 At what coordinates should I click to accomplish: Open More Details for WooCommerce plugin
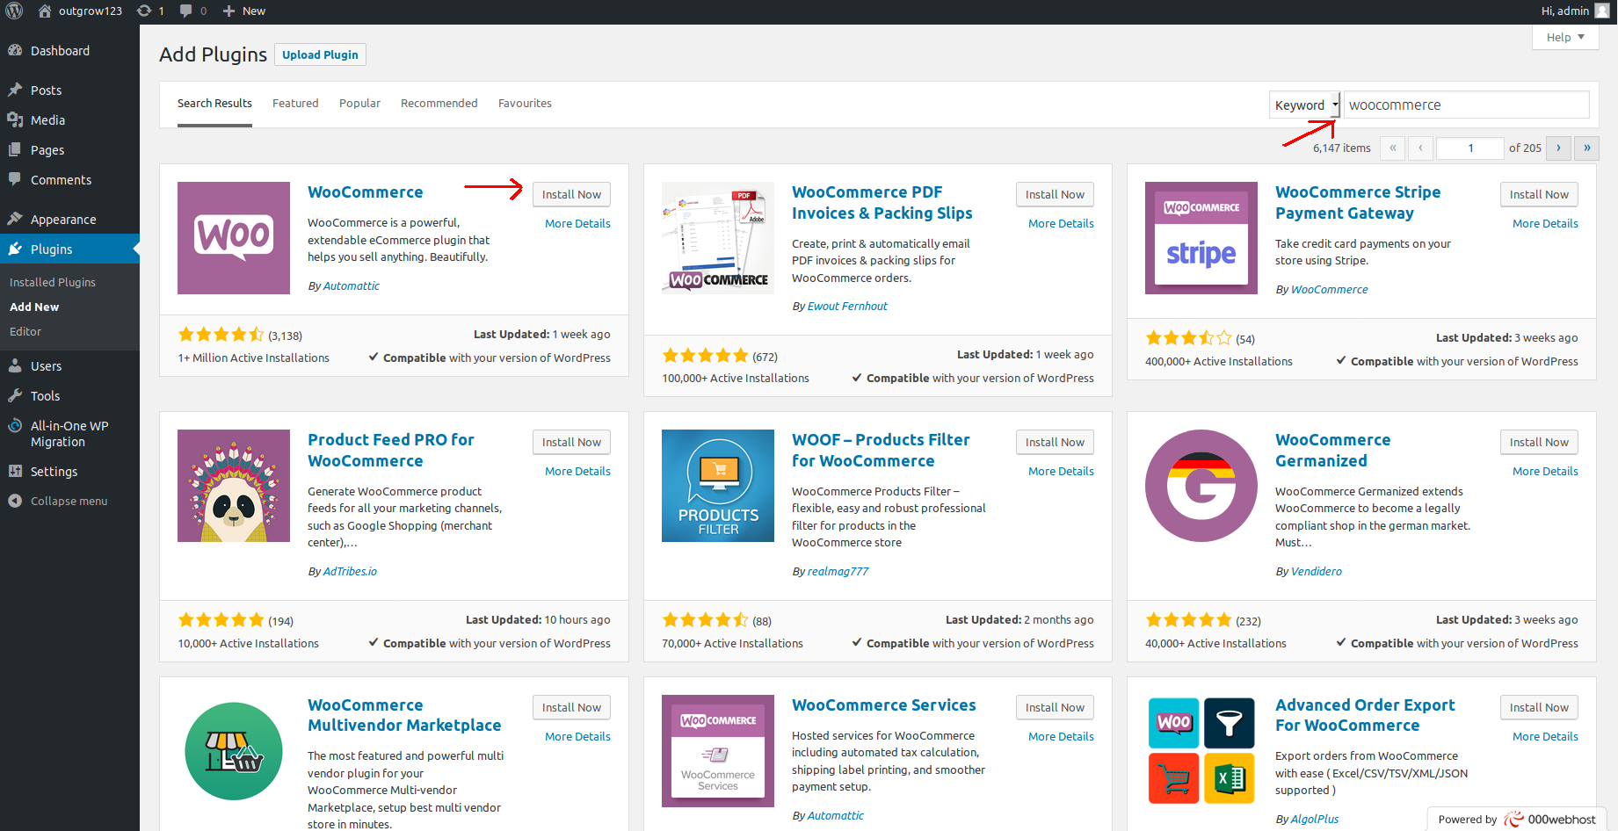click(x=577, y=223)
